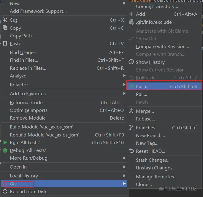The image size is (203, 197).
Task: Expand the New submenu arrow
Action: coord(124,3)
